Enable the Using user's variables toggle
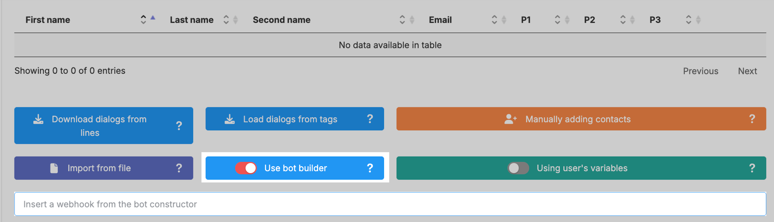The image size is (774, 222). pos(518,168)
